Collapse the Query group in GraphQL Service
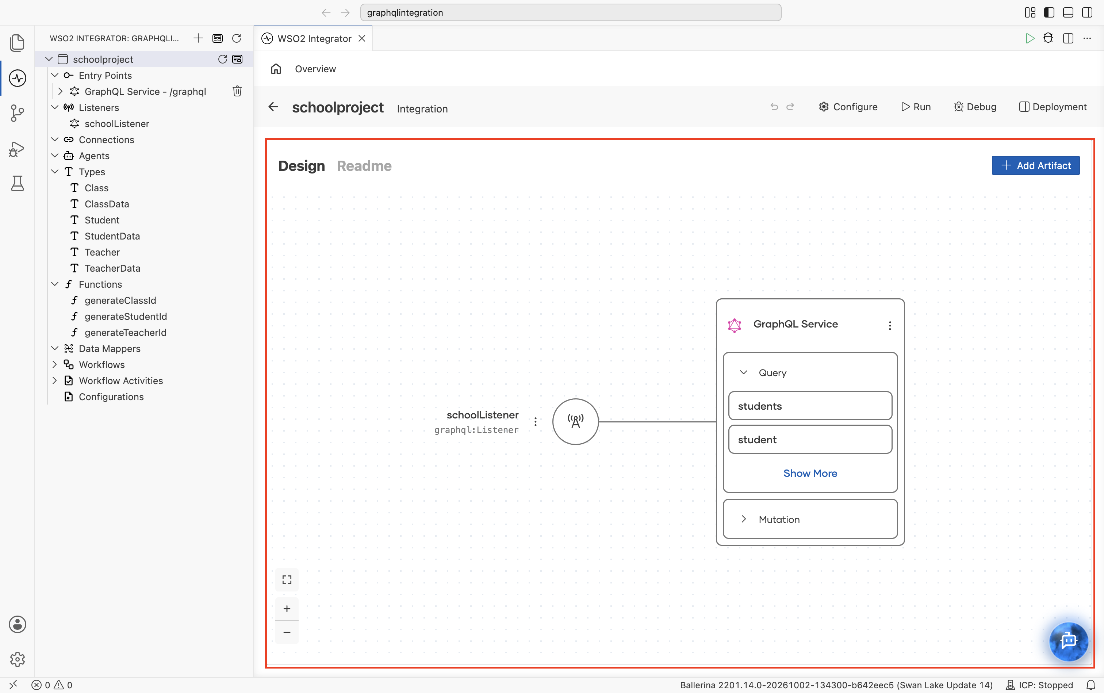 [x=744, y=373]
